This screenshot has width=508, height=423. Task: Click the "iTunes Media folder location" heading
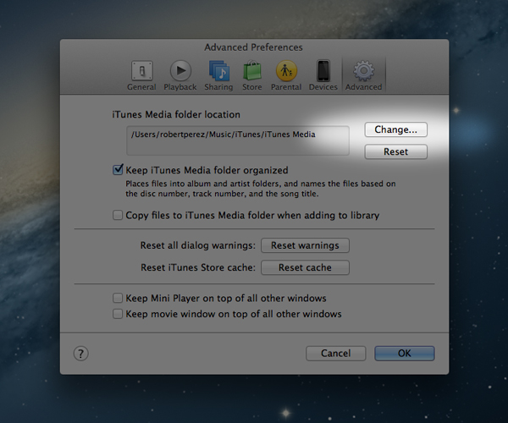pos(176,114)
